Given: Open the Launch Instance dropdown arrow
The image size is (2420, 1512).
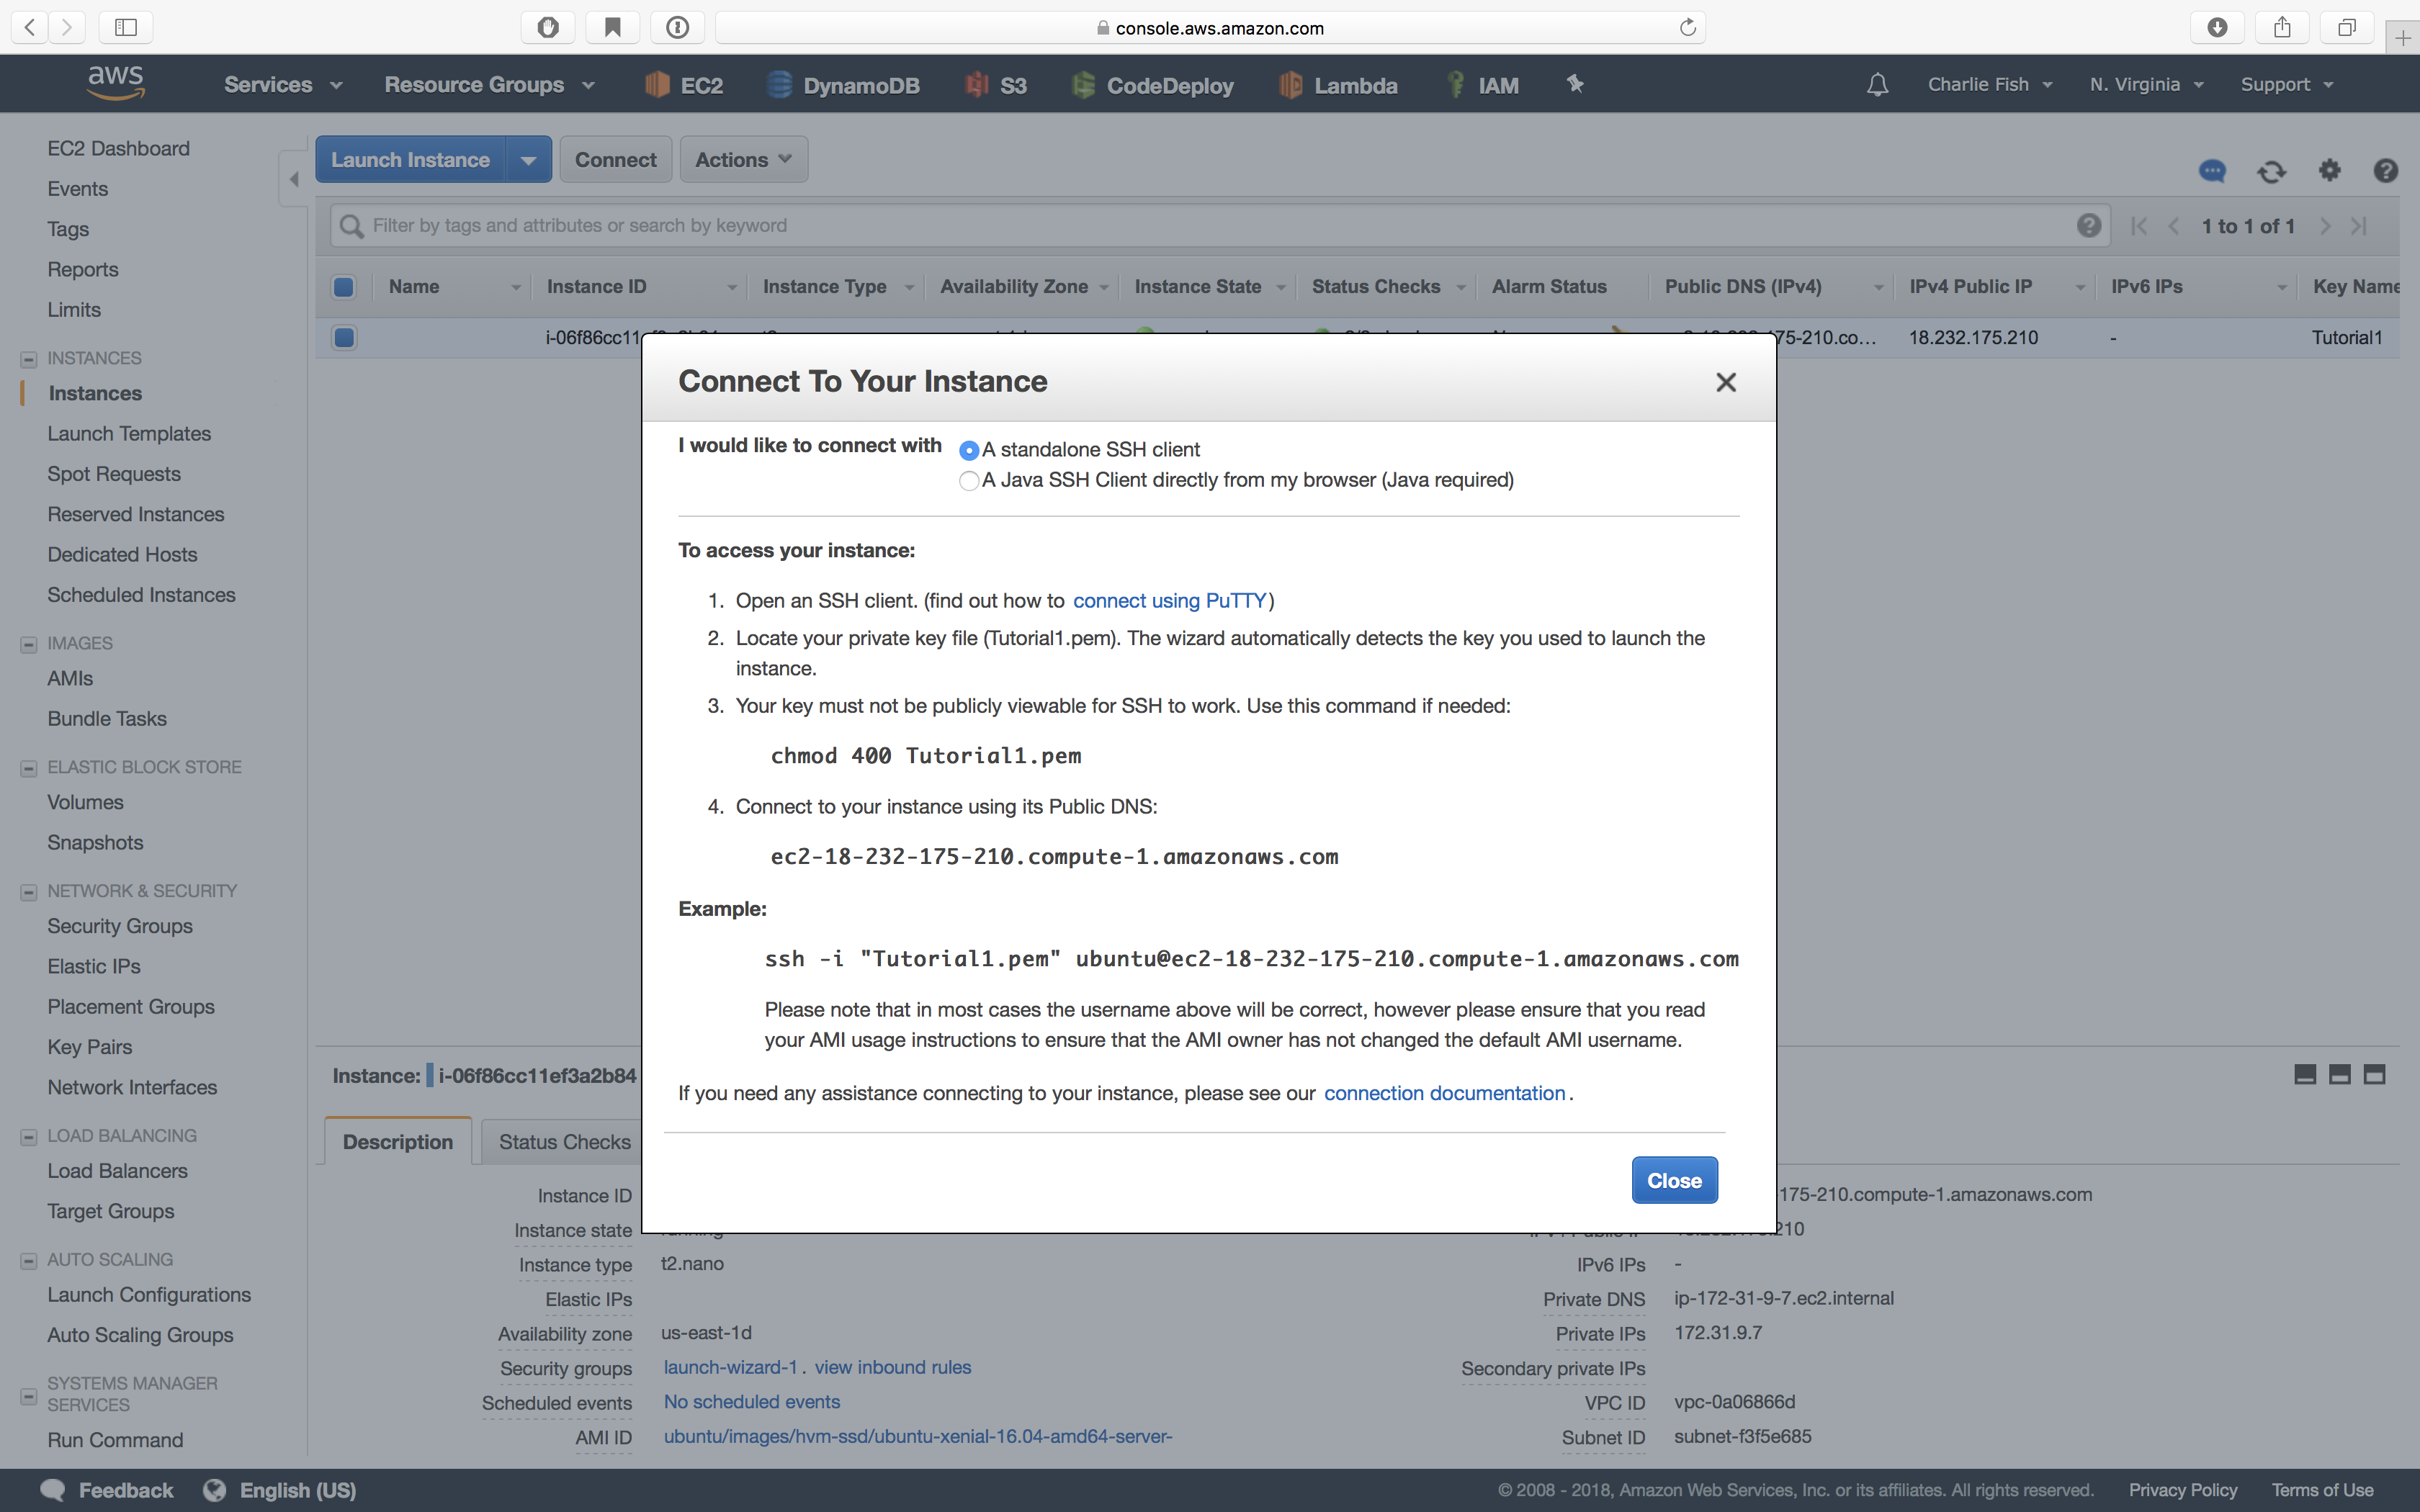Looking at the screenshot, I should 527,159.
